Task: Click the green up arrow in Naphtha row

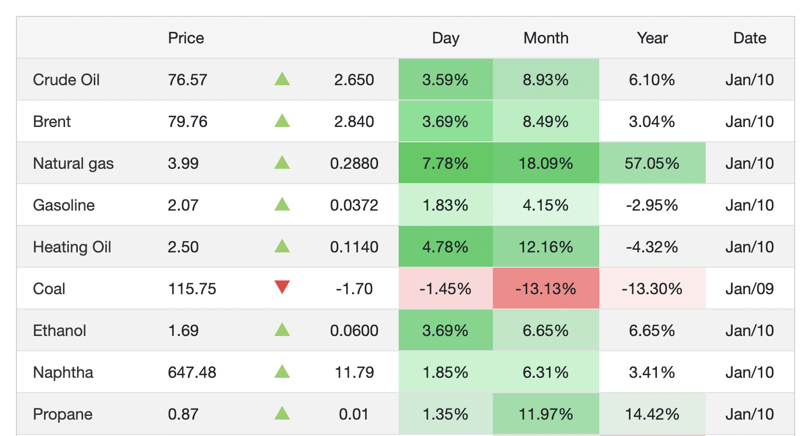Action: [x=282, y=372]
